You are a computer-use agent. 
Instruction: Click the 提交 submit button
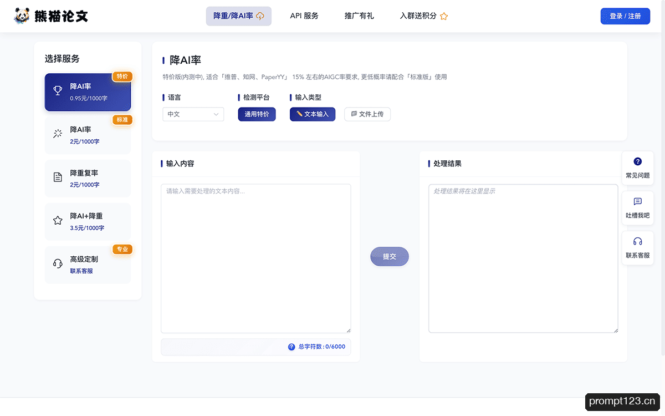click(x=390, y=256)
